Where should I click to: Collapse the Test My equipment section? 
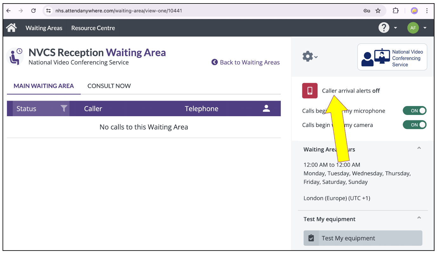click(419, 218)
